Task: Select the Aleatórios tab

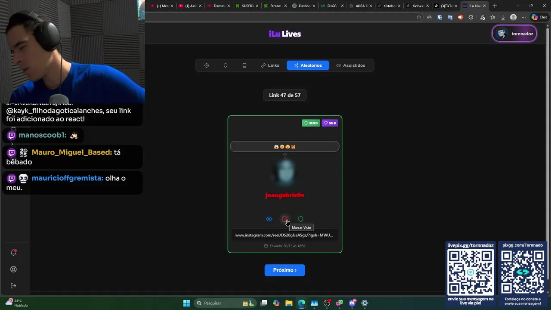Action: (x=308, y=65)
